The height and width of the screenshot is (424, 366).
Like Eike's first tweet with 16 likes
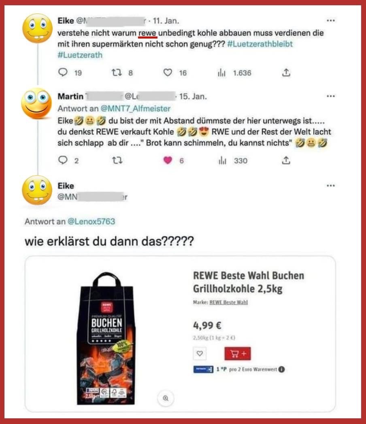(168, 73)
